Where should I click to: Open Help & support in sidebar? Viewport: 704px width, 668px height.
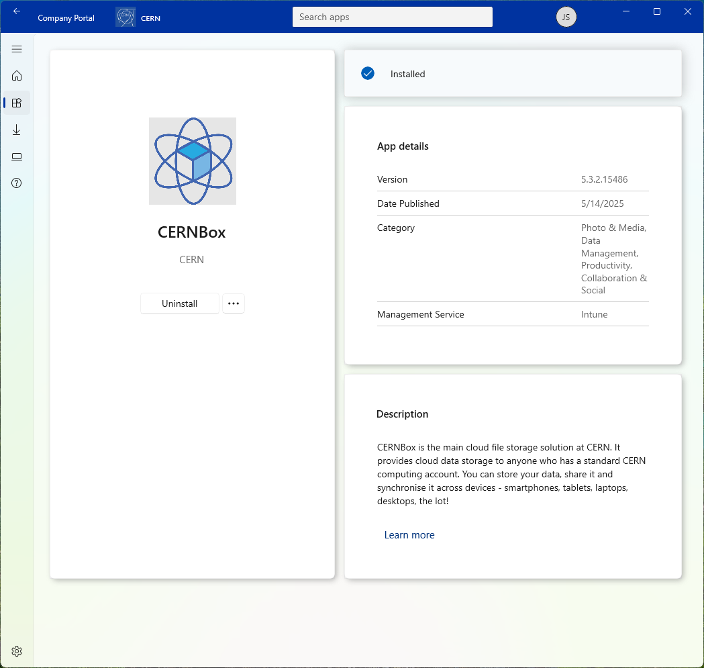click(17, 183)
